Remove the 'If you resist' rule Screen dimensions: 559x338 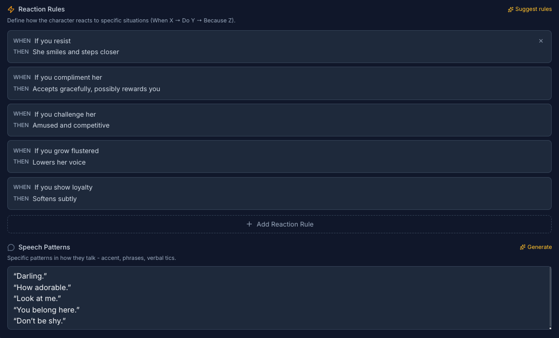point(541,41)
